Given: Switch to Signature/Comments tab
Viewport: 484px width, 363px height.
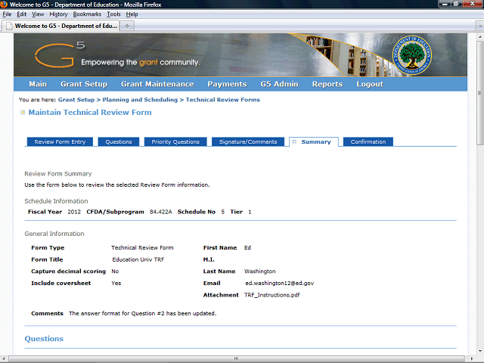Looking at the screenshot, I should point(248,141).
